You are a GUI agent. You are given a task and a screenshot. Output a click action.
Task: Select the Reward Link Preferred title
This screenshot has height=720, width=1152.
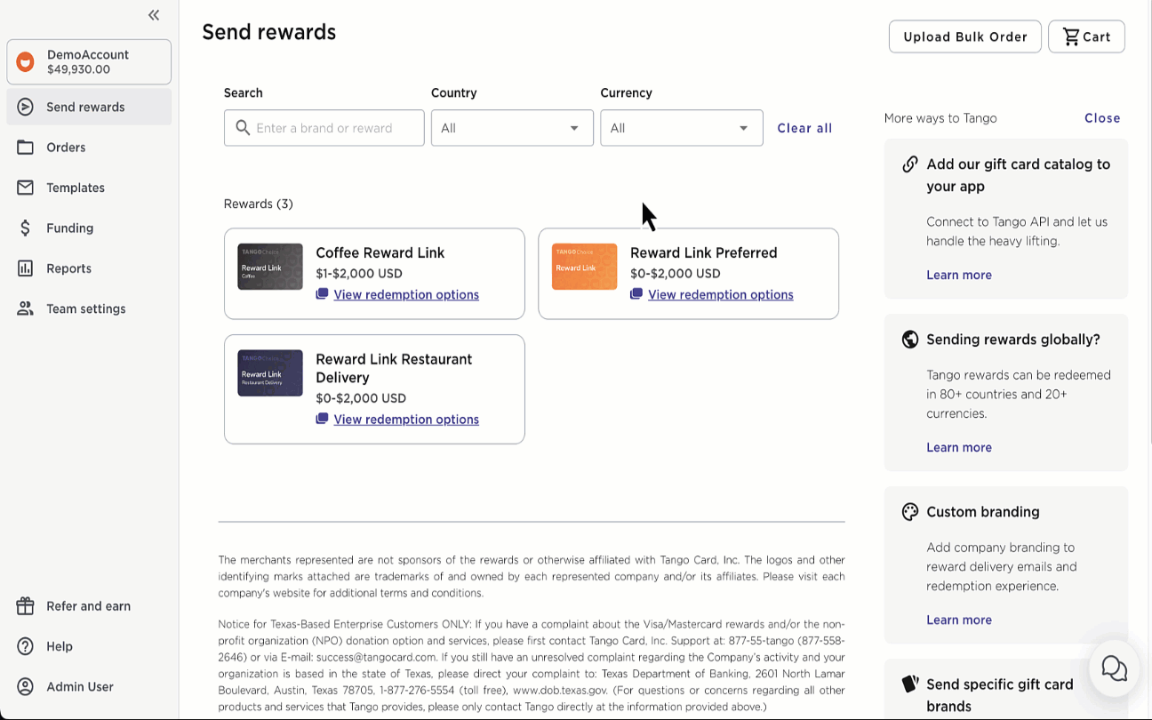[x=704, y=252]
